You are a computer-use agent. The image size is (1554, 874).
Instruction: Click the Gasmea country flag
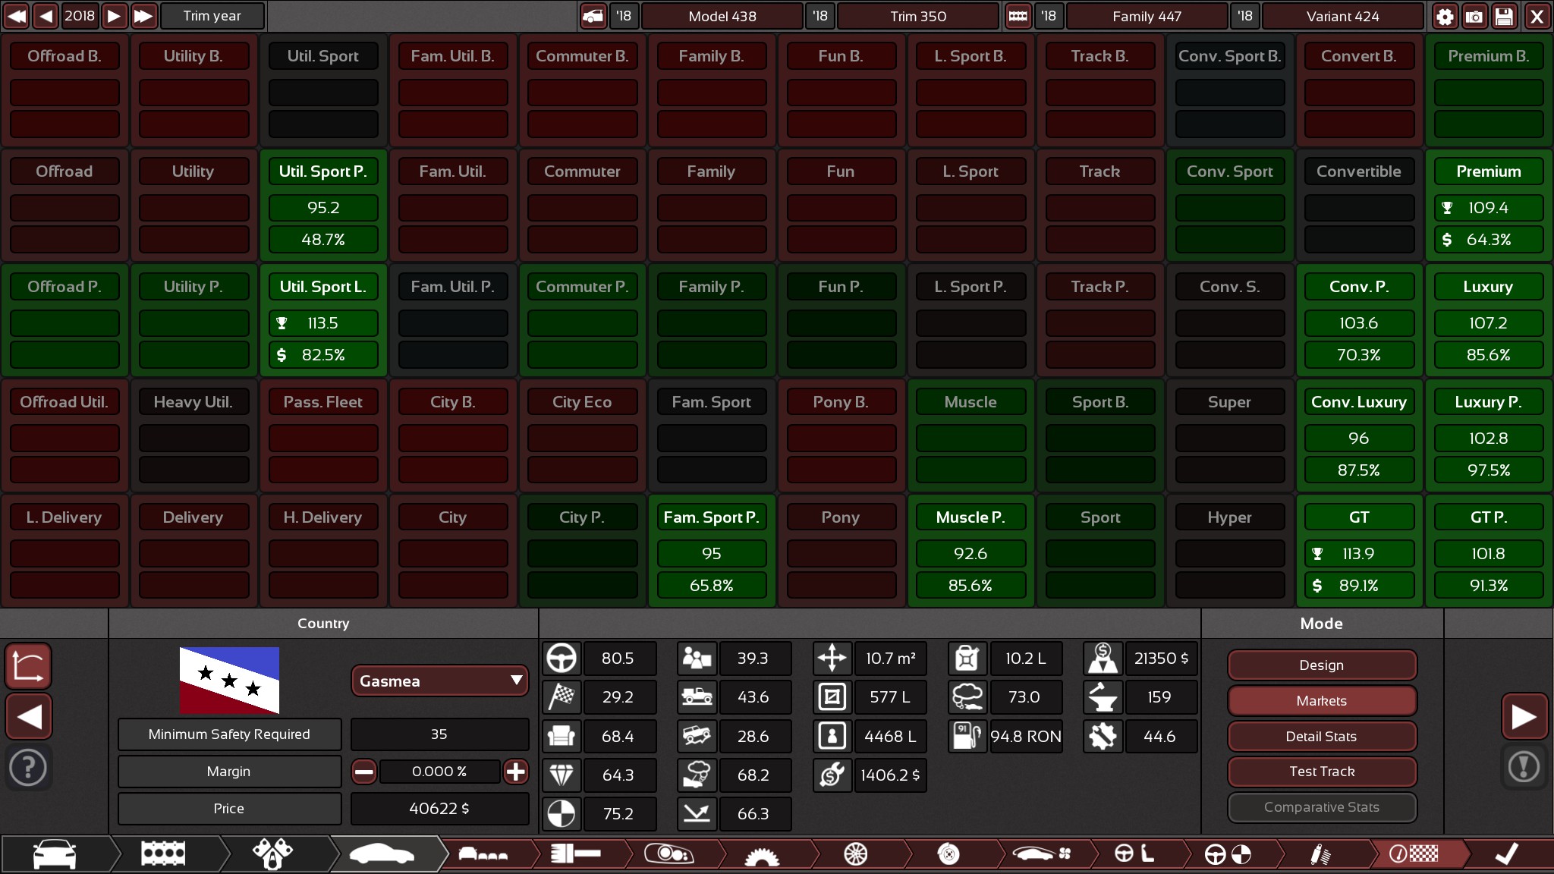pyautogui.click(x=229, y=680)
